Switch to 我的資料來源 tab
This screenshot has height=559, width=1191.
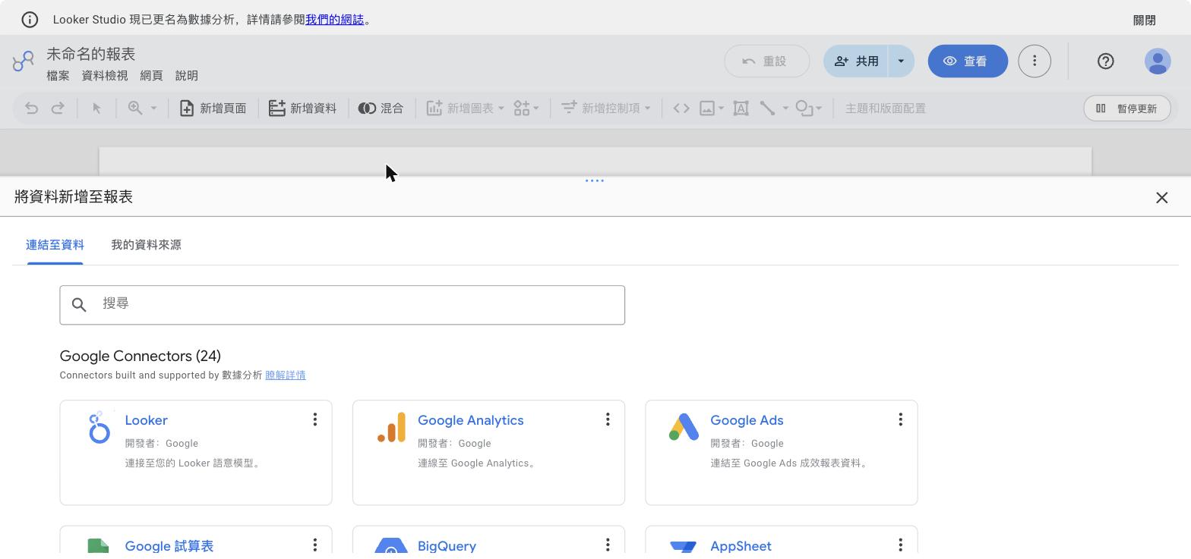[146, 245]
